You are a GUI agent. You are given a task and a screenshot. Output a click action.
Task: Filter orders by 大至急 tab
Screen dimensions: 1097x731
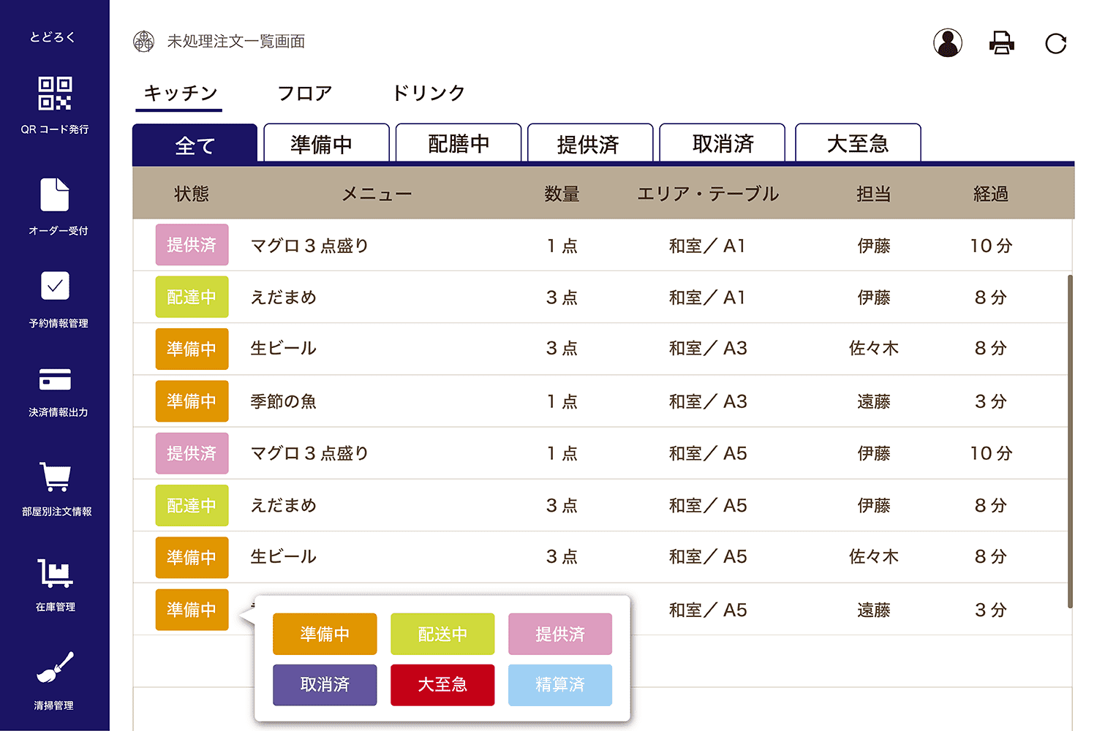(x=857, y=143)
